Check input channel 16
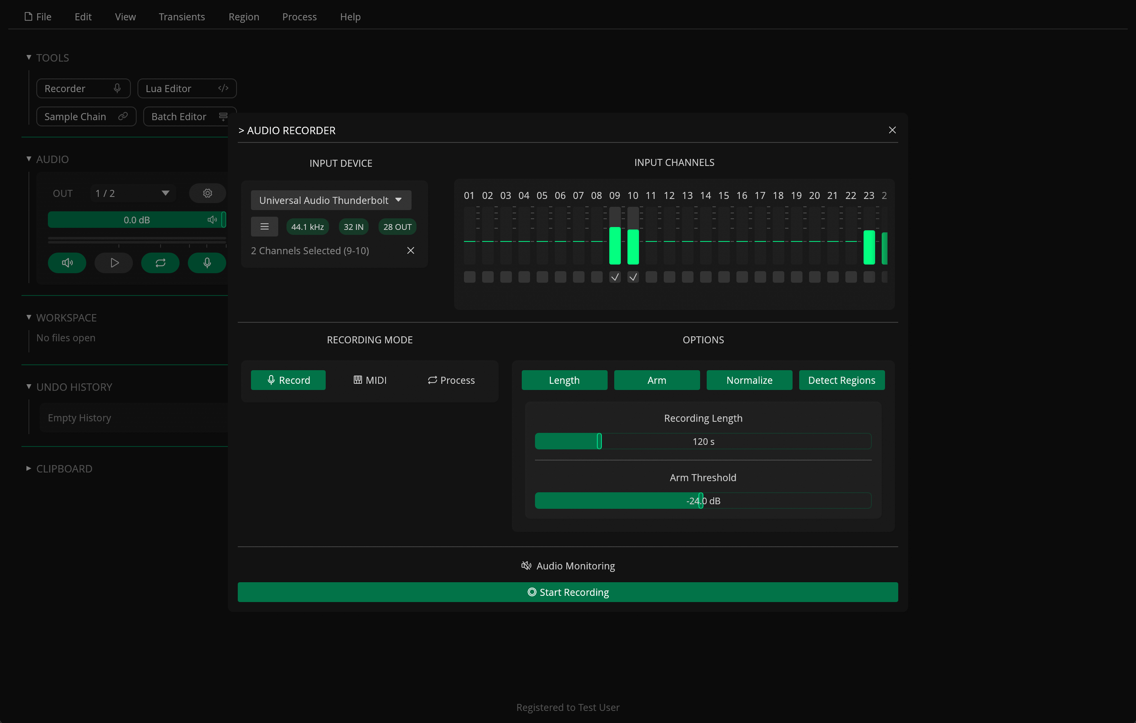The height and width of the screenshot is (723, 1136). click(742, 277)
